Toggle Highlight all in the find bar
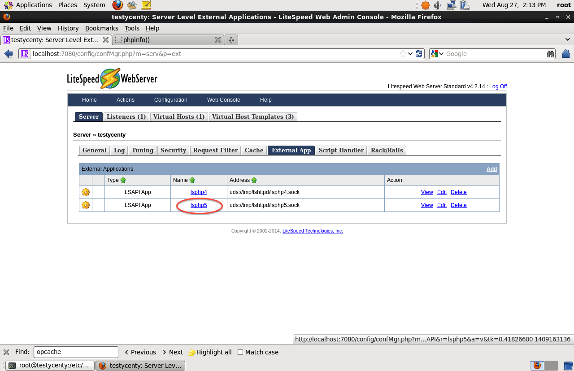The width and height of the screenshot is (574, 371). [210, 352]
